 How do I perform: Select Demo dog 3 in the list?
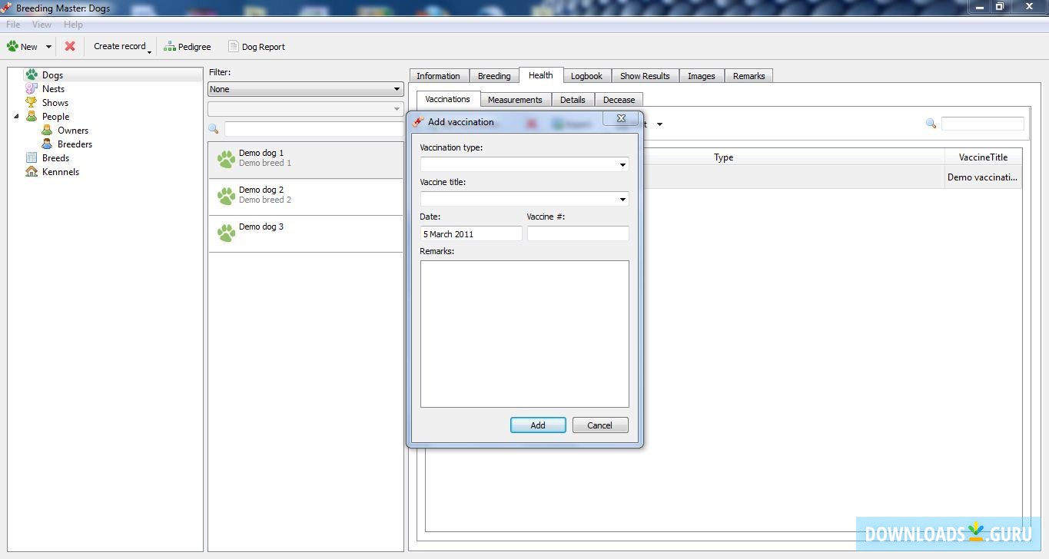click(306, 233)
